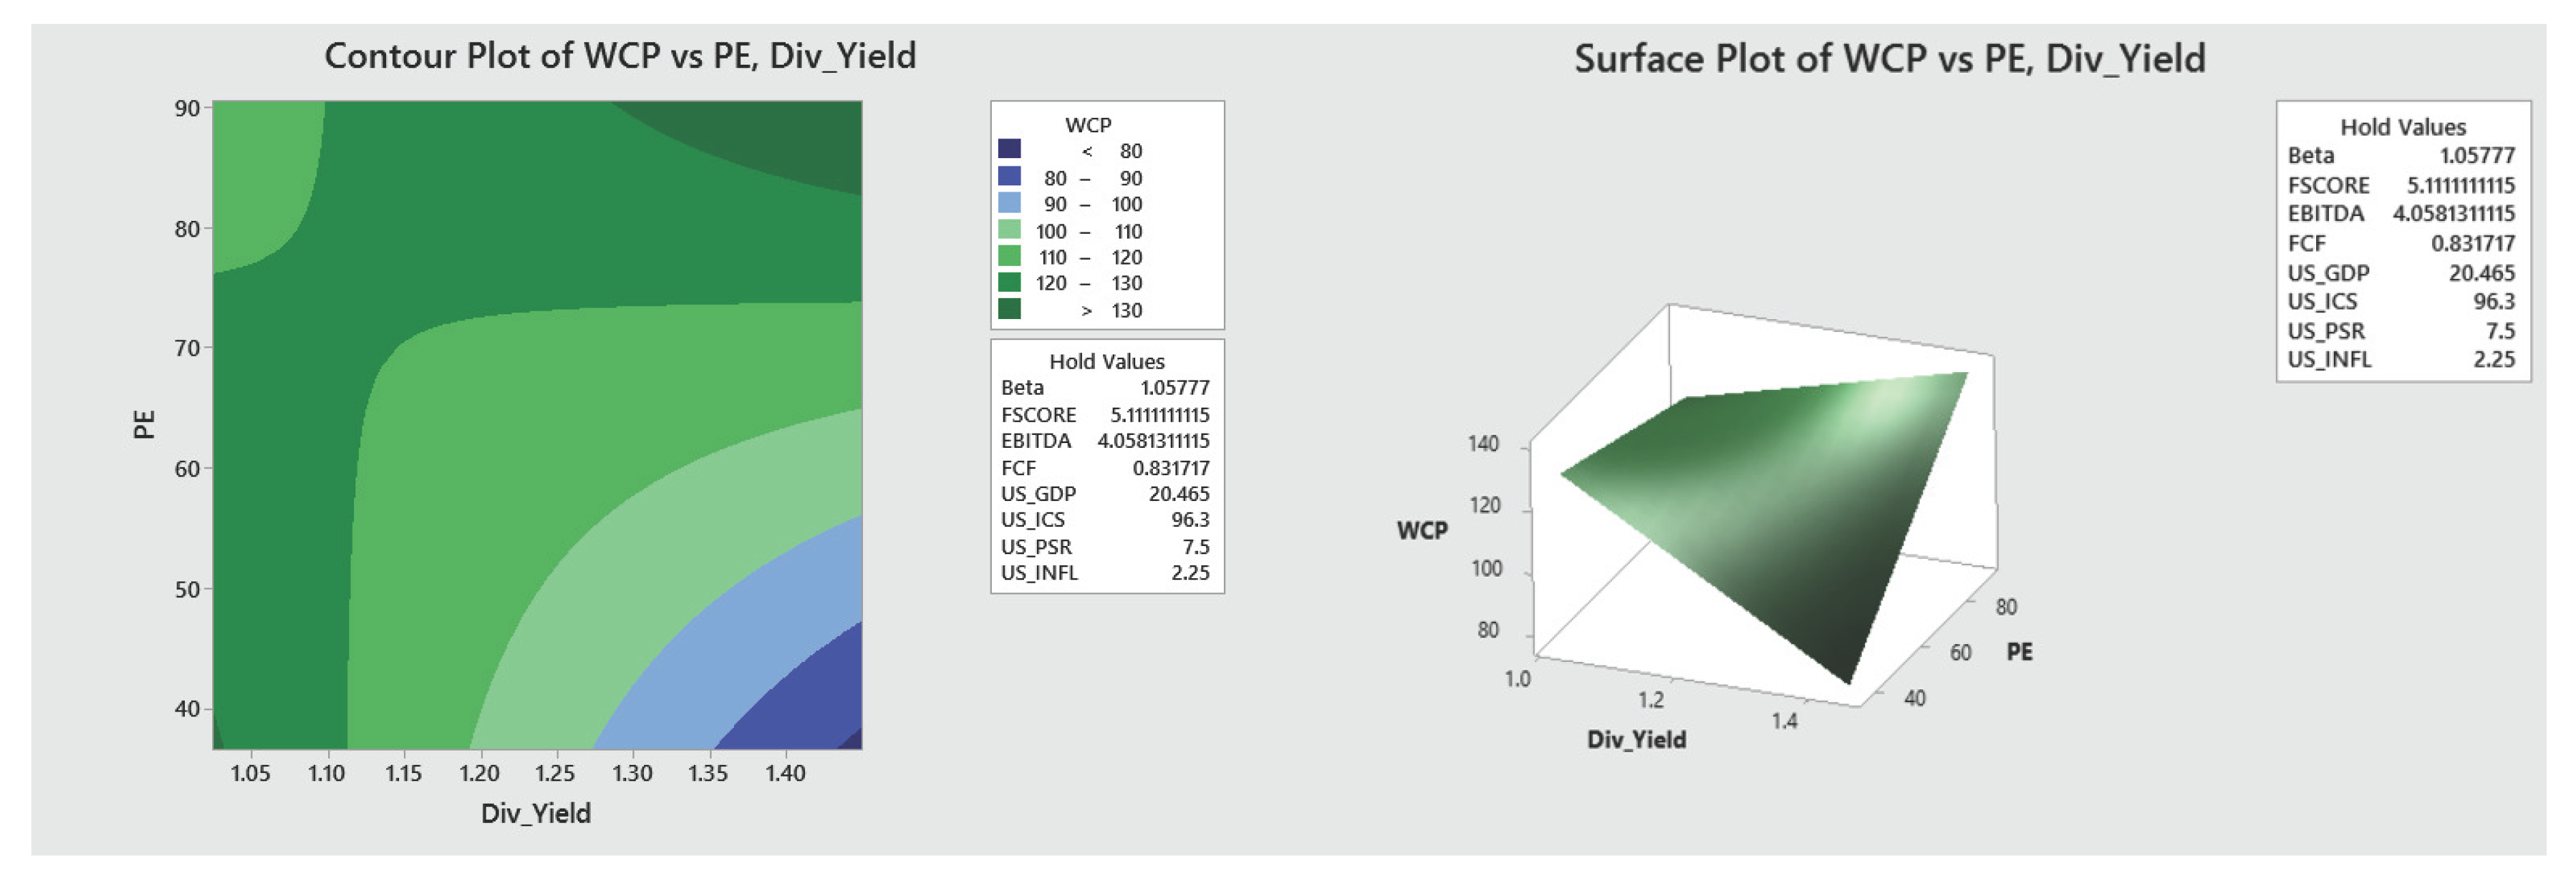Pick the 100 – 110 WCP legend swatch
Image resolution: width=2576 pixels, height=878 pixels.
coord(1009,229)
